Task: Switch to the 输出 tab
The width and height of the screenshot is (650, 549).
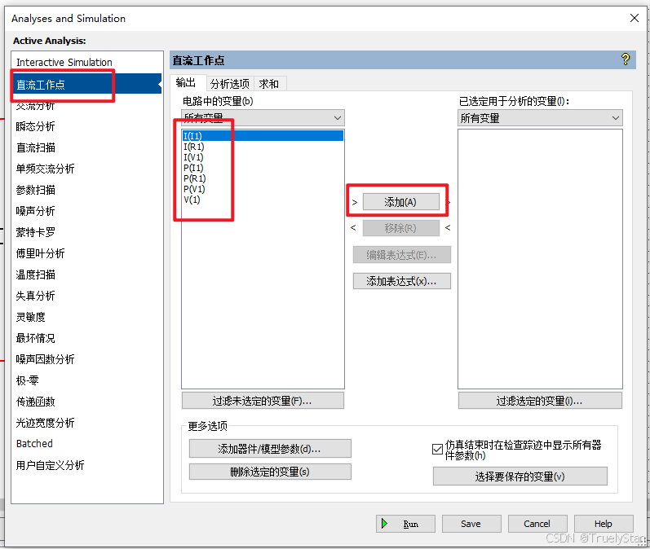Action: point(185,83)
